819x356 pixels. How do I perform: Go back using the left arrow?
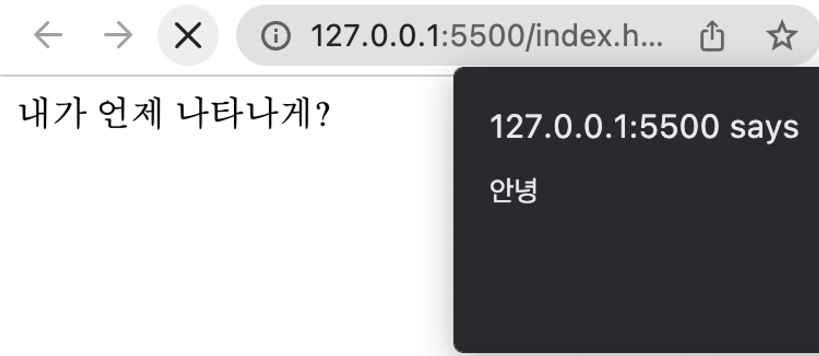[x=48, y=36]
